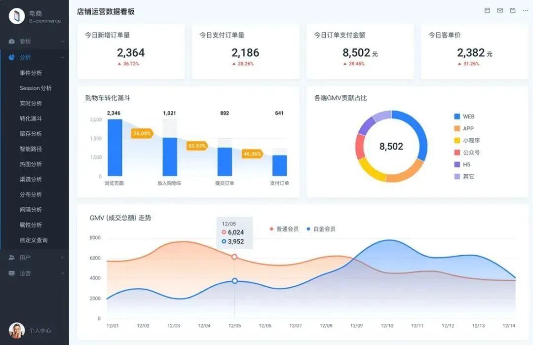Viewport: 533px width, 345px height.
Task: Click the 76.08% conversion rate tag
Action: (142, 133)
